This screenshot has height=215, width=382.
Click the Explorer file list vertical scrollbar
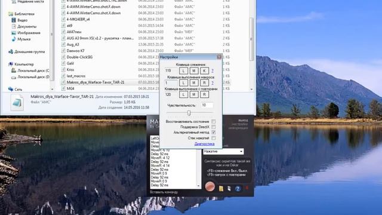pos(251,39)
